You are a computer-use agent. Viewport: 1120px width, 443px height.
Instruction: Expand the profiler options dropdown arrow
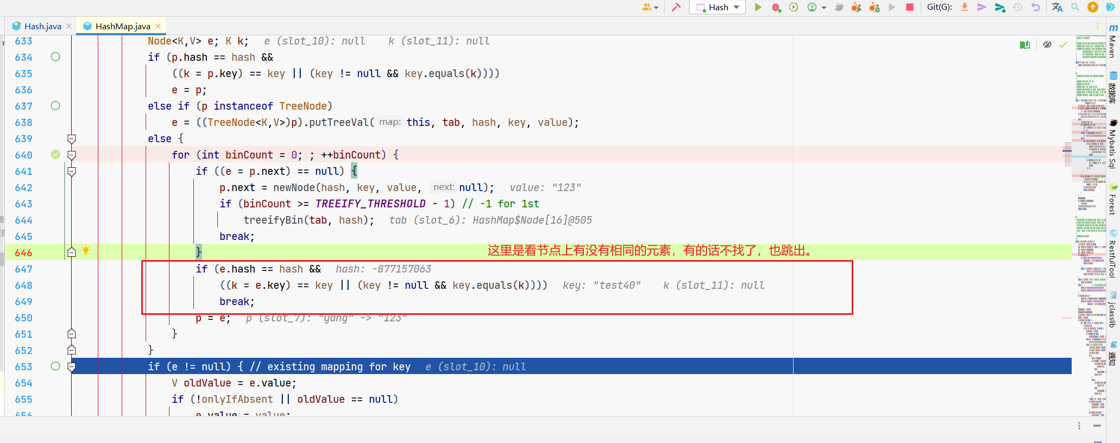[x=824, y=8]
